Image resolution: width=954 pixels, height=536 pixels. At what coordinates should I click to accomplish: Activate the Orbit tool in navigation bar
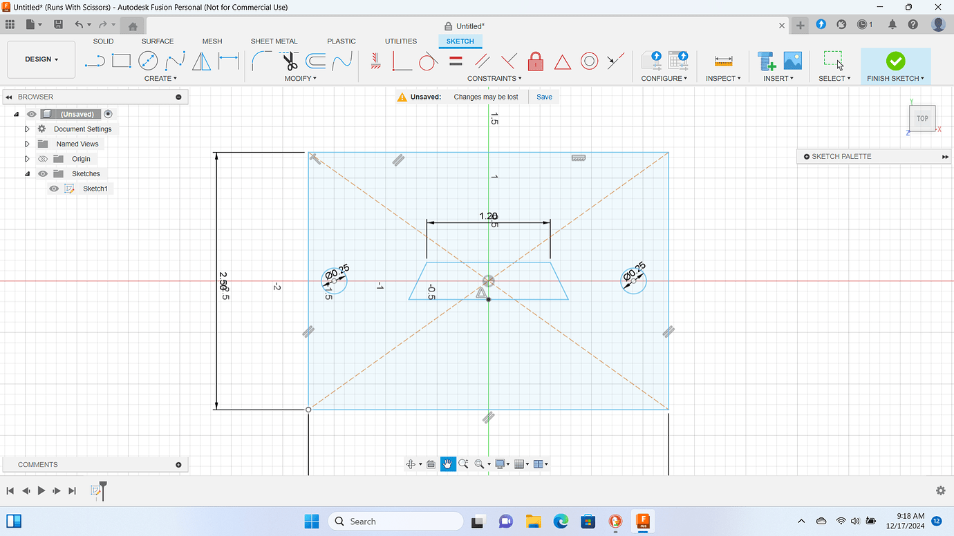click(411, 463)
